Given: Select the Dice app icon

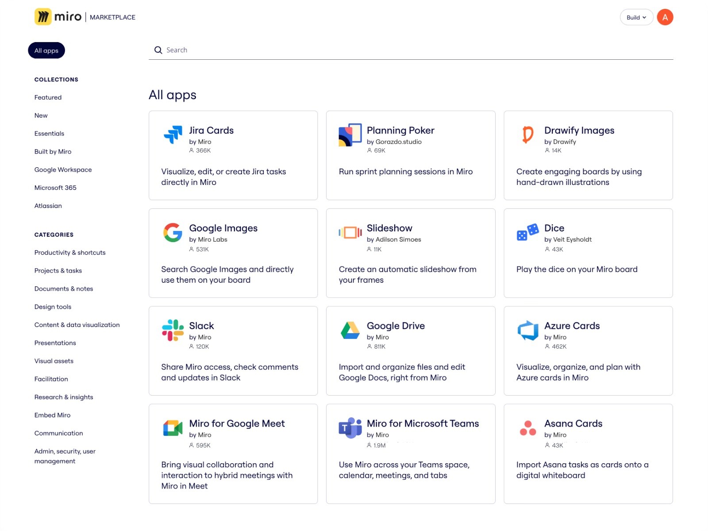Looking at the screenshot, I should (527, 232).
